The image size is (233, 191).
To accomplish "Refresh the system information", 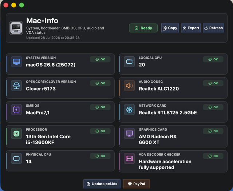I will click(213, 28).
